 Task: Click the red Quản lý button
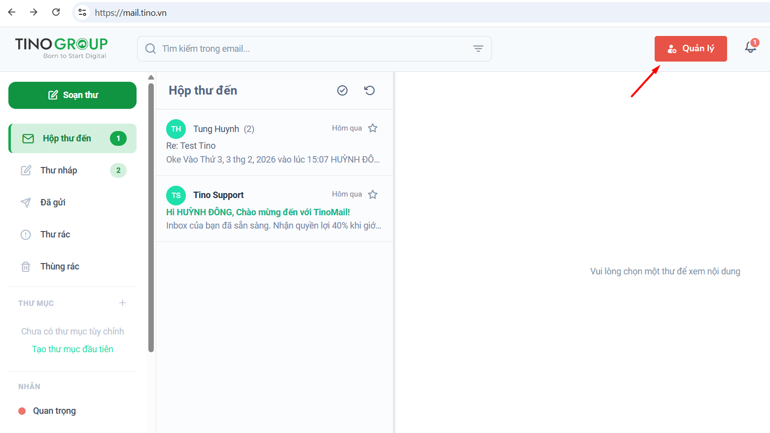(x=690, y=49)
